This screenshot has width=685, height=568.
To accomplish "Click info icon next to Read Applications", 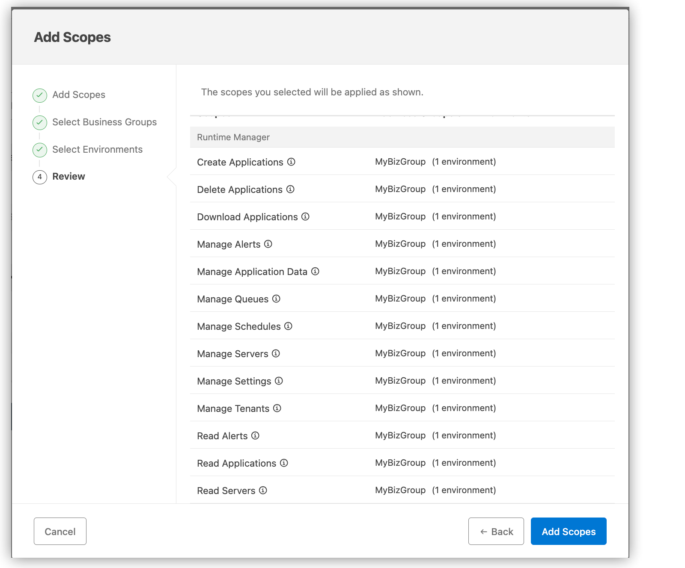I will coord(284,463).
